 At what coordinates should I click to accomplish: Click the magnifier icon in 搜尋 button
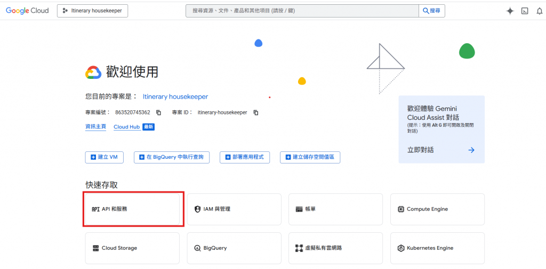click(x=426, y=11)
